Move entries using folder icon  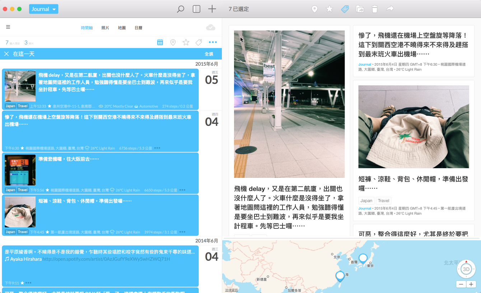360,9
